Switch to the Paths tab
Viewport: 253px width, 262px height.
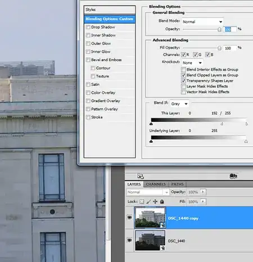(x=177, y=184)
